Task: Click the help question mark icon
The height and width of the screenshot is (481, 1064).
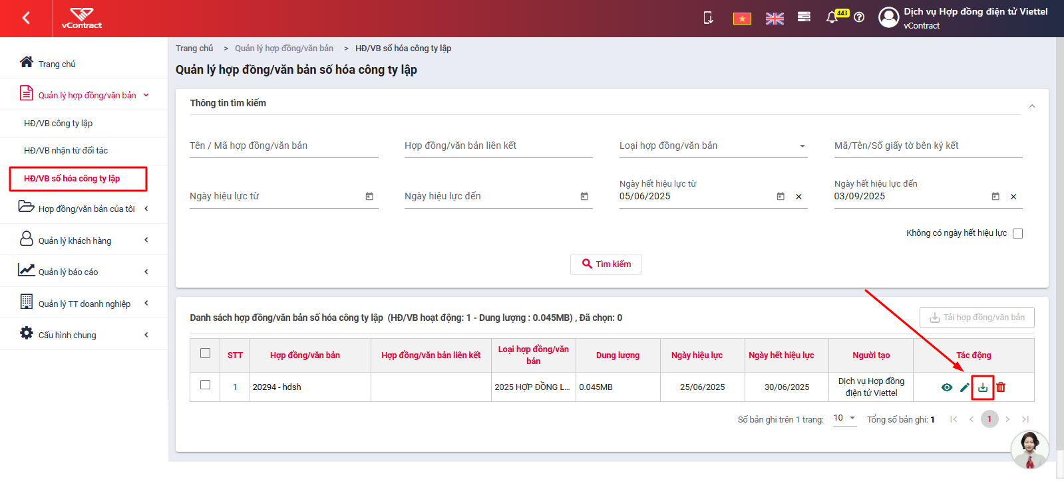Action: pos(859,17)
